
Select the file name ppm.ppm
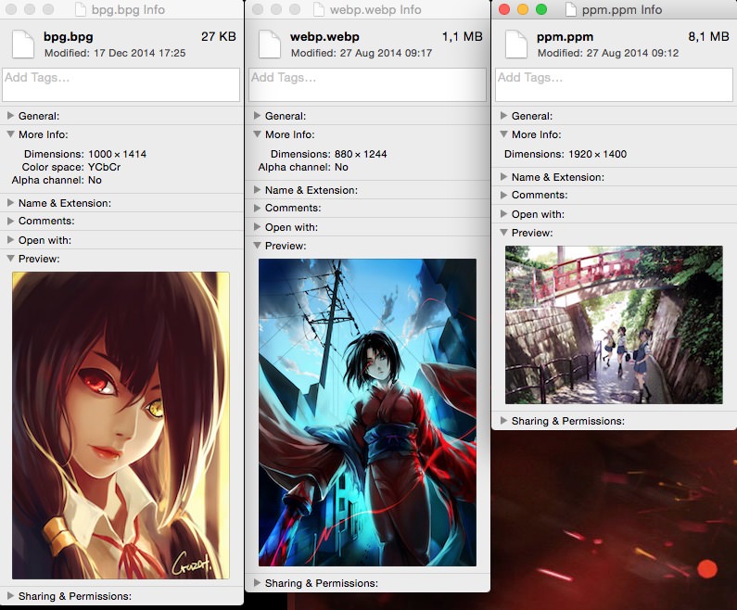coord(565,37)
